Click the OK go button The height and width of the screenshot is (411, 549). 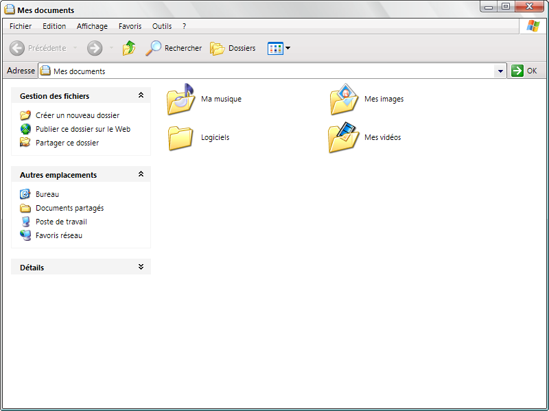pyautogui.click(x=524, y=71)
